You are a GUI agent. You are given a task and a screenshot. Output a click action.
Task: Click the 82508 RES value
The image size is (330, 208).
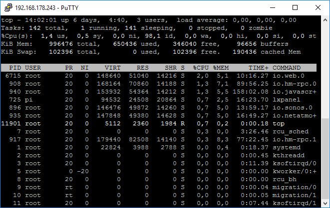pyautogui.click(x=139, y=139)
